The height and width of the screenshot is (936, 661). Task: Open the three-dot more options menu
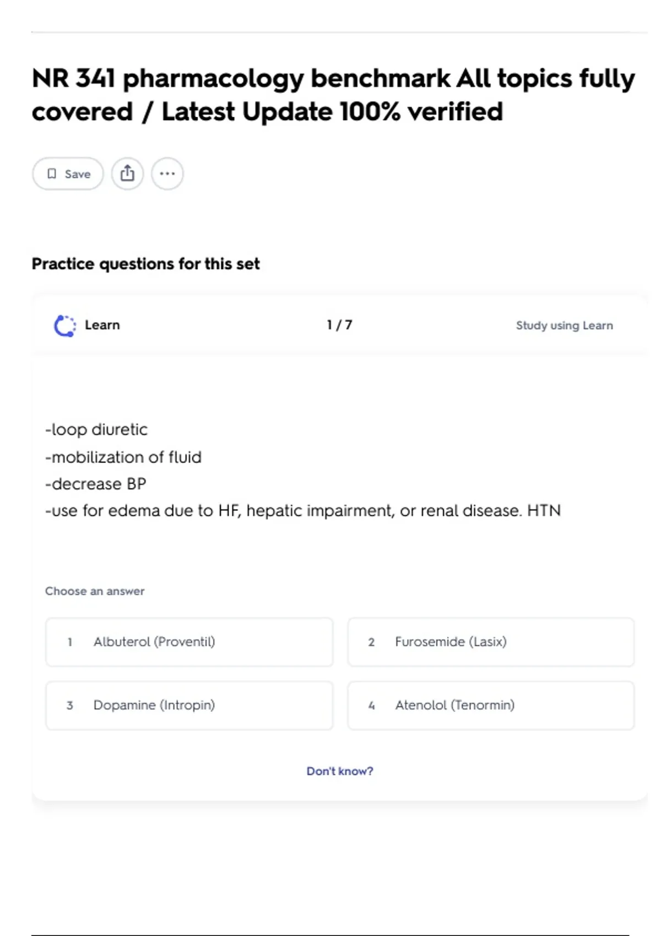click(167, 174)
